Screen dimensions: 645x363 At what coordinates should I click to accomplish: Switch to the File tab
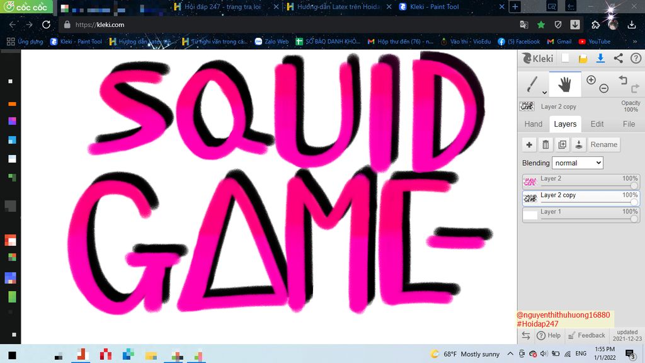(629, 124)
